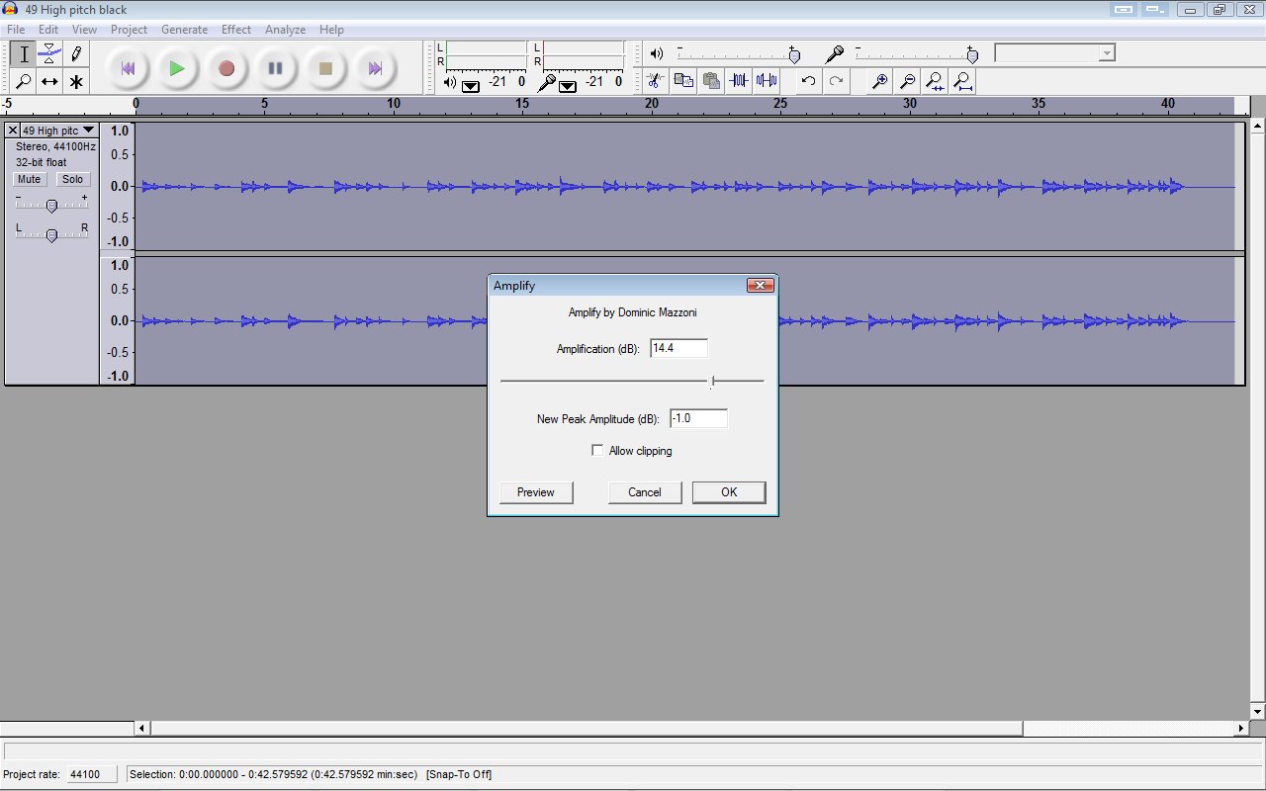Click the Redo arrow icon
Screen dimensions: 1266x791
[x=836, y=81]
